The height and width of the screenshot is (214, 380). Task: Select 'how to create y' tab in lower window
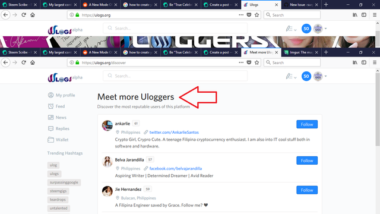[x=140, y=52]
